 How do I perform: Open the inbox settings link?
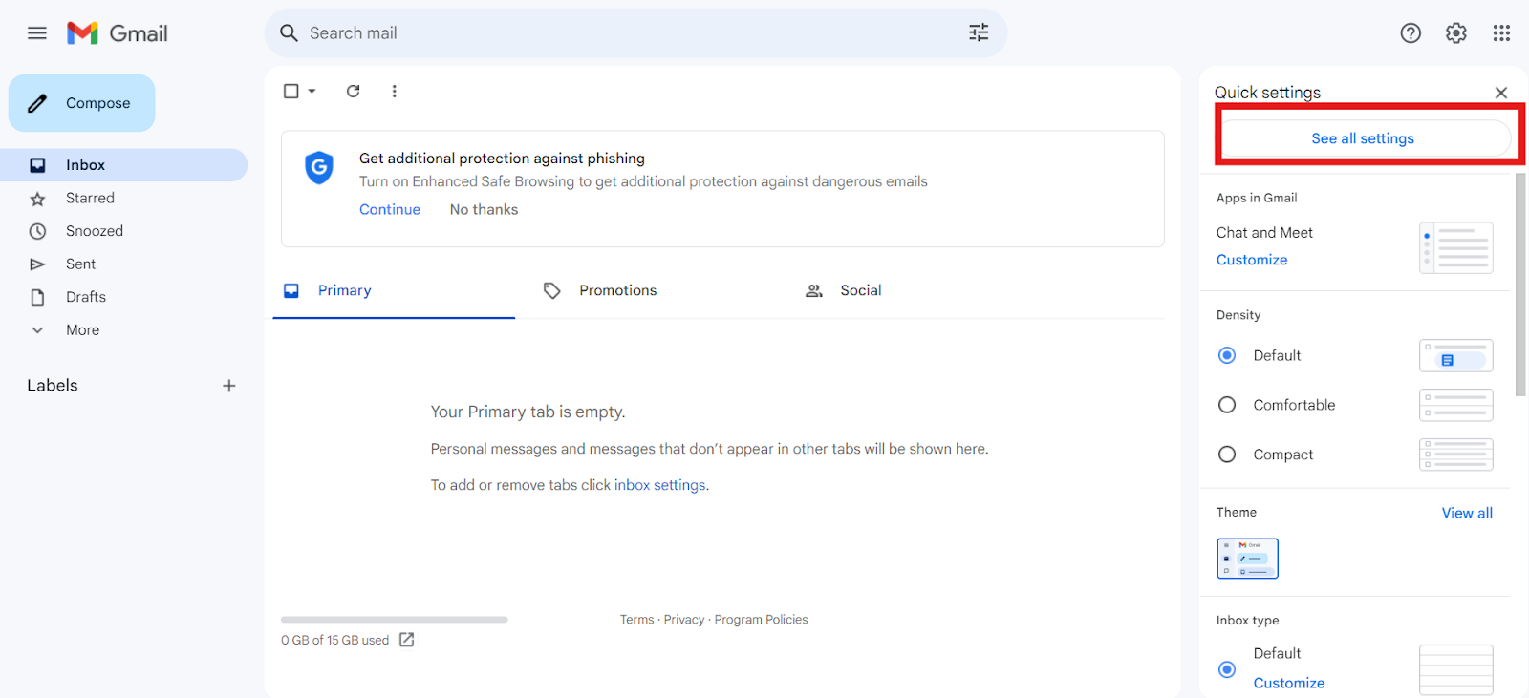click(x=659, y=485)
